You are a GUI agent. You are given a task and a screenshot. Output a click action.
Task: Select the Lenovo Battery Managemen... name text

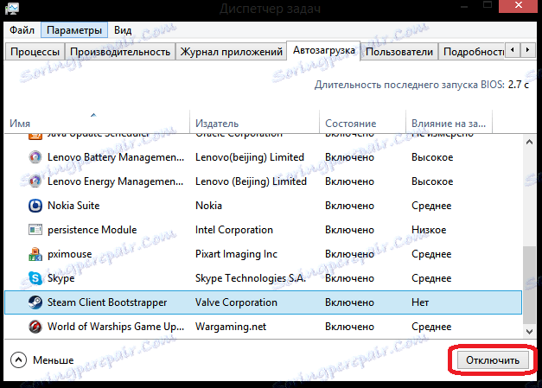[116, 157]
